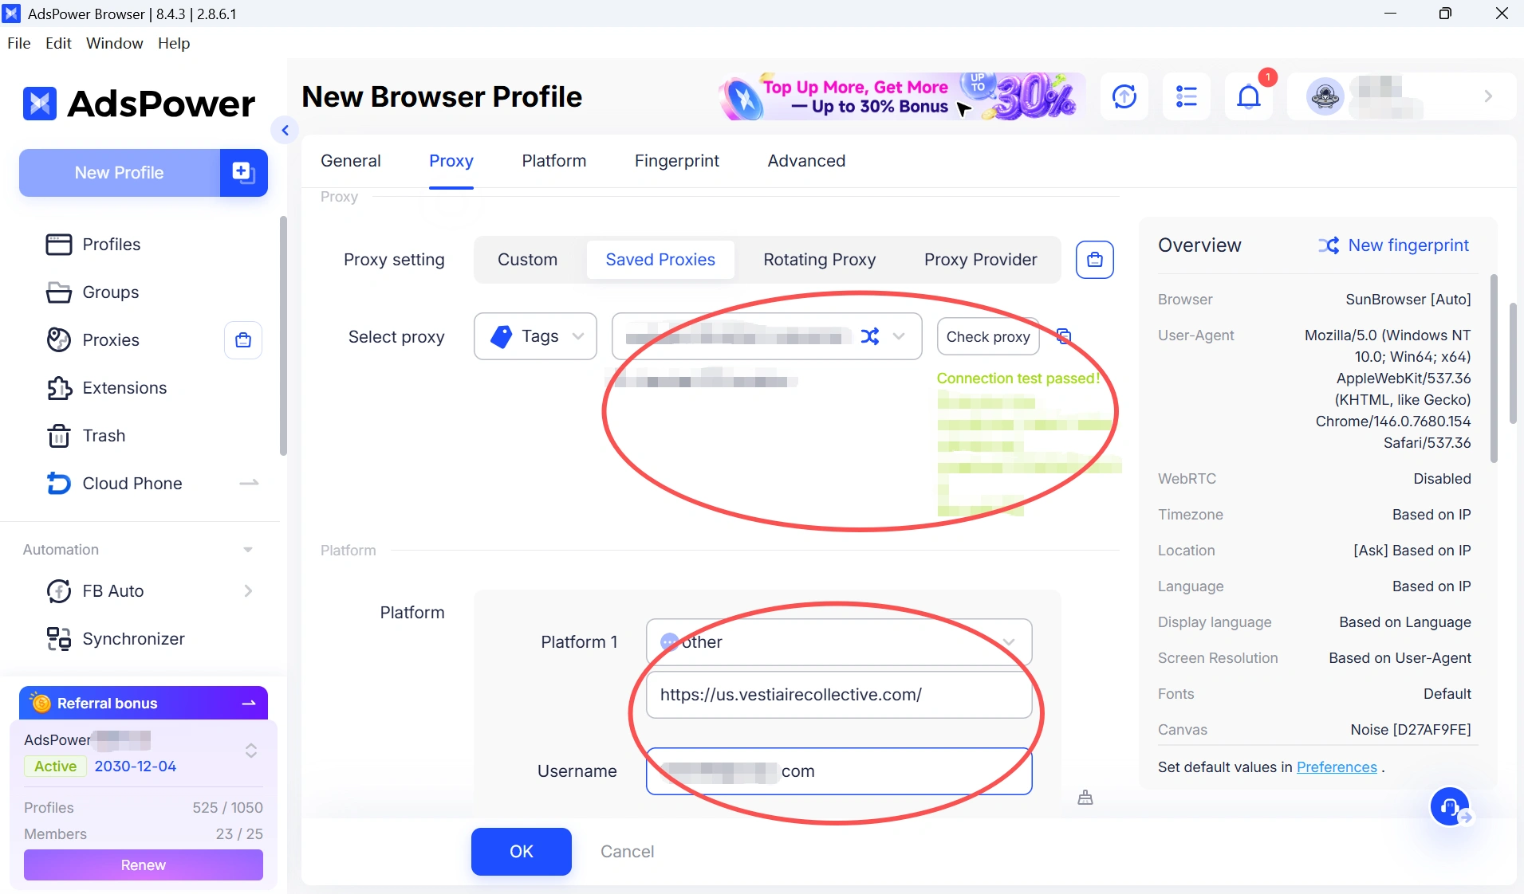The width and height of the screenshot is (1524, 894).
Task: Collapse the Automation section
Action: click(x=248, y=550)
